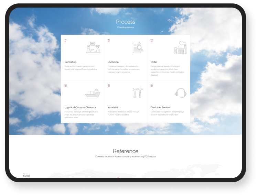This screenshot has height=196, width=258.
Task: Open the Order card title
Action: coord(154,62)
